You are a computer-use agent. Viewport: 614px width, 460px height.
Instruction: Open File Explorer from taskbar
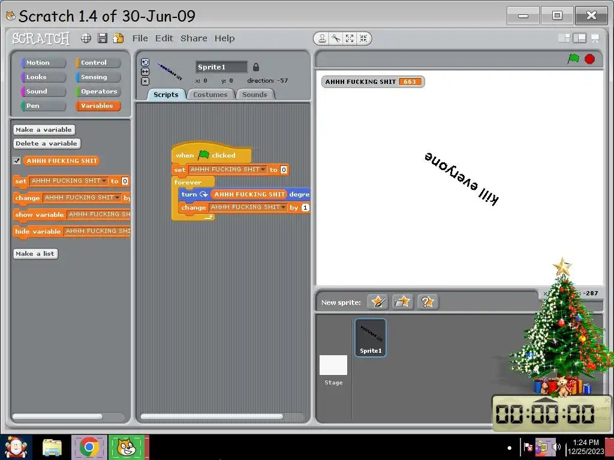tap(52, 447)
